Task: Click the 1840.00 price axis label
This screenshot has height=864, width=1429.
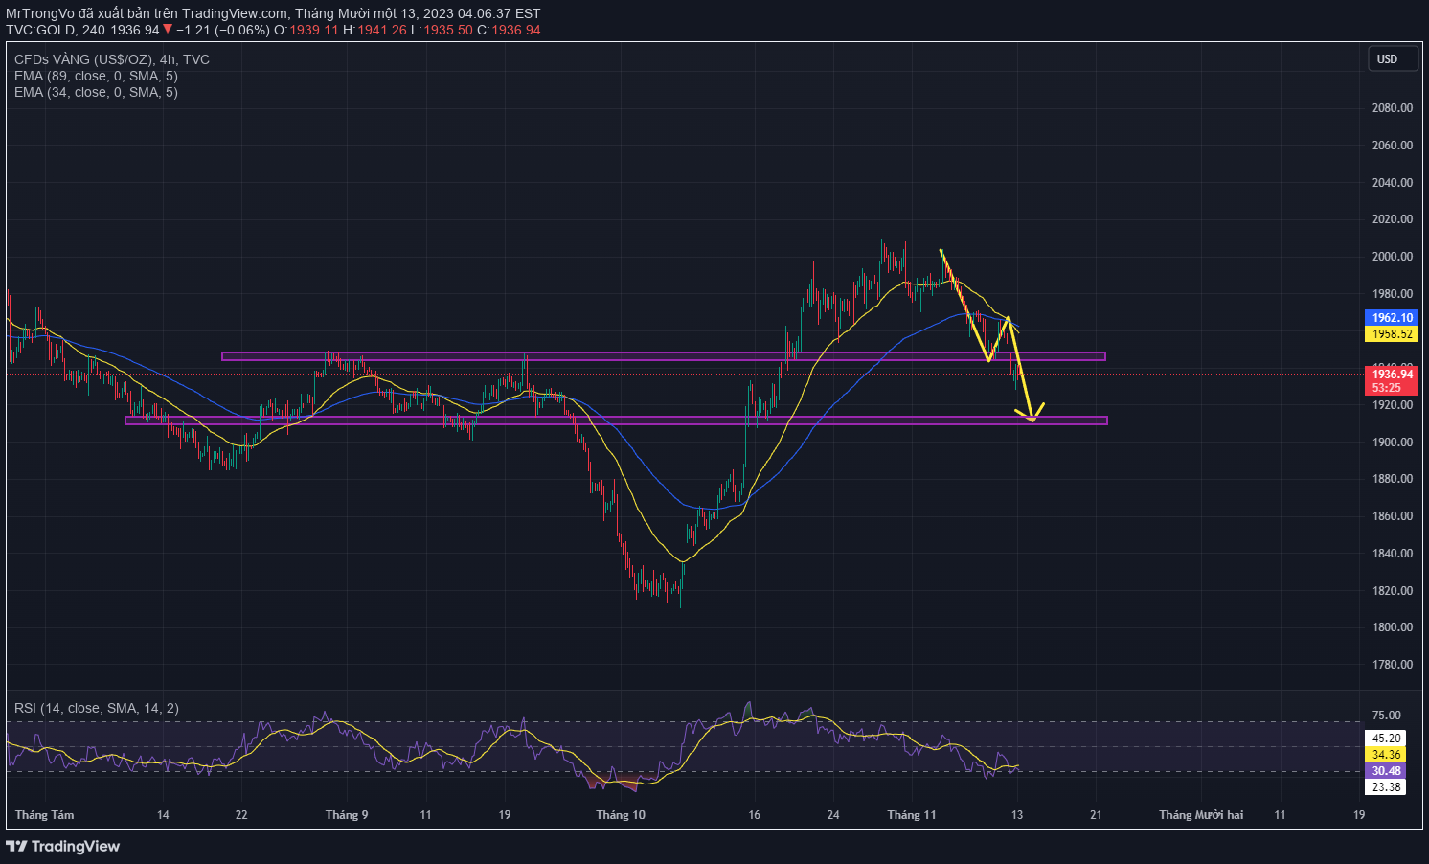Action: [x=1393, y=554]
